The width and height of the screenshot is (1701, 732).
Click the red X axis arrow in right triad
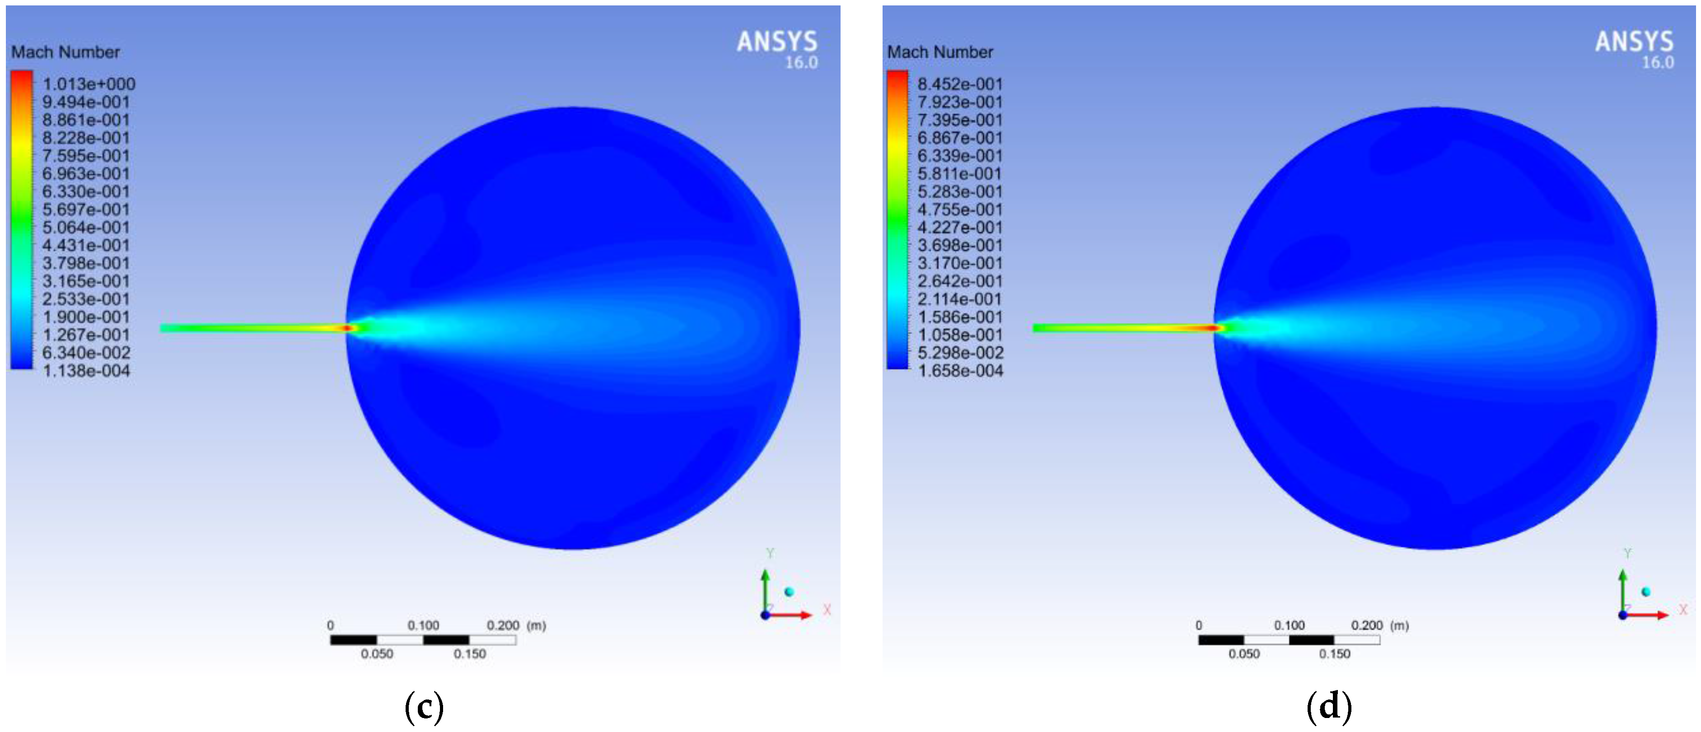1647,615
